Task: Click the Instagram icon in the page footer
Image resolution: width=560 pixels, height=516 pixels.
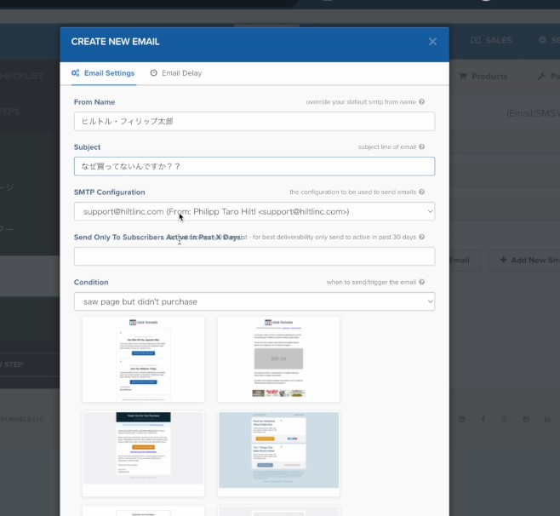Action: coord(526,419)
